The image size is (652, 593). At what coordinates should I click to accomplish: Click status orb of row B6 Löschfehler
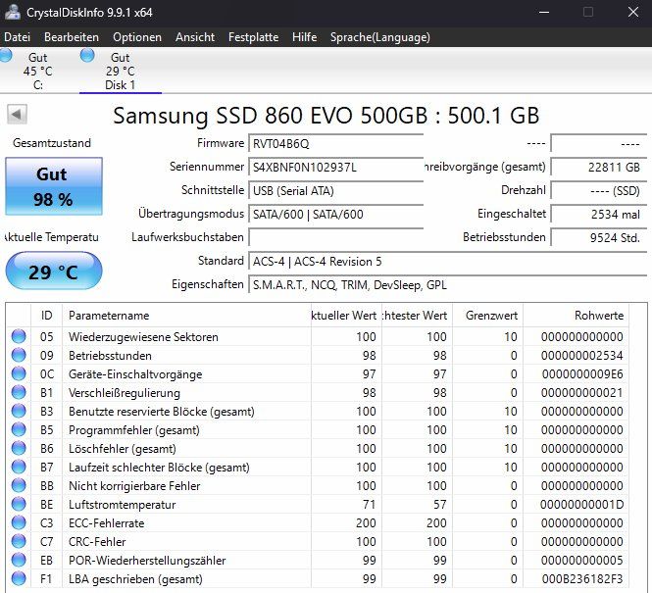click(x=19, y=448)
